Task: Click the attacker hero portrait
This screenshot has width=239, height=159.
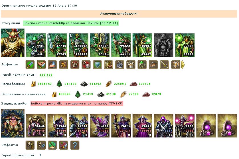Action: (13, 43)
